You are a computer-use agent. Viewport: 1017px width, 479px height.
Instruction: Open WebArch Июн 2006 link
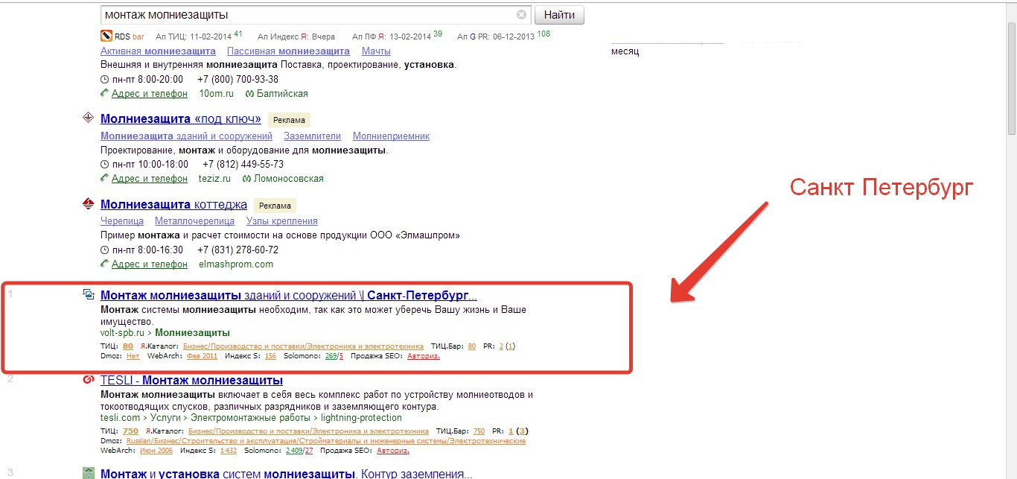[155, 451]
